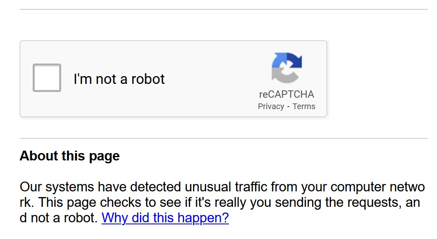This screenshot has width=437, height=239.
Task: Click the "I'm not a robot" label text
Action: click(x=119, y=79)
